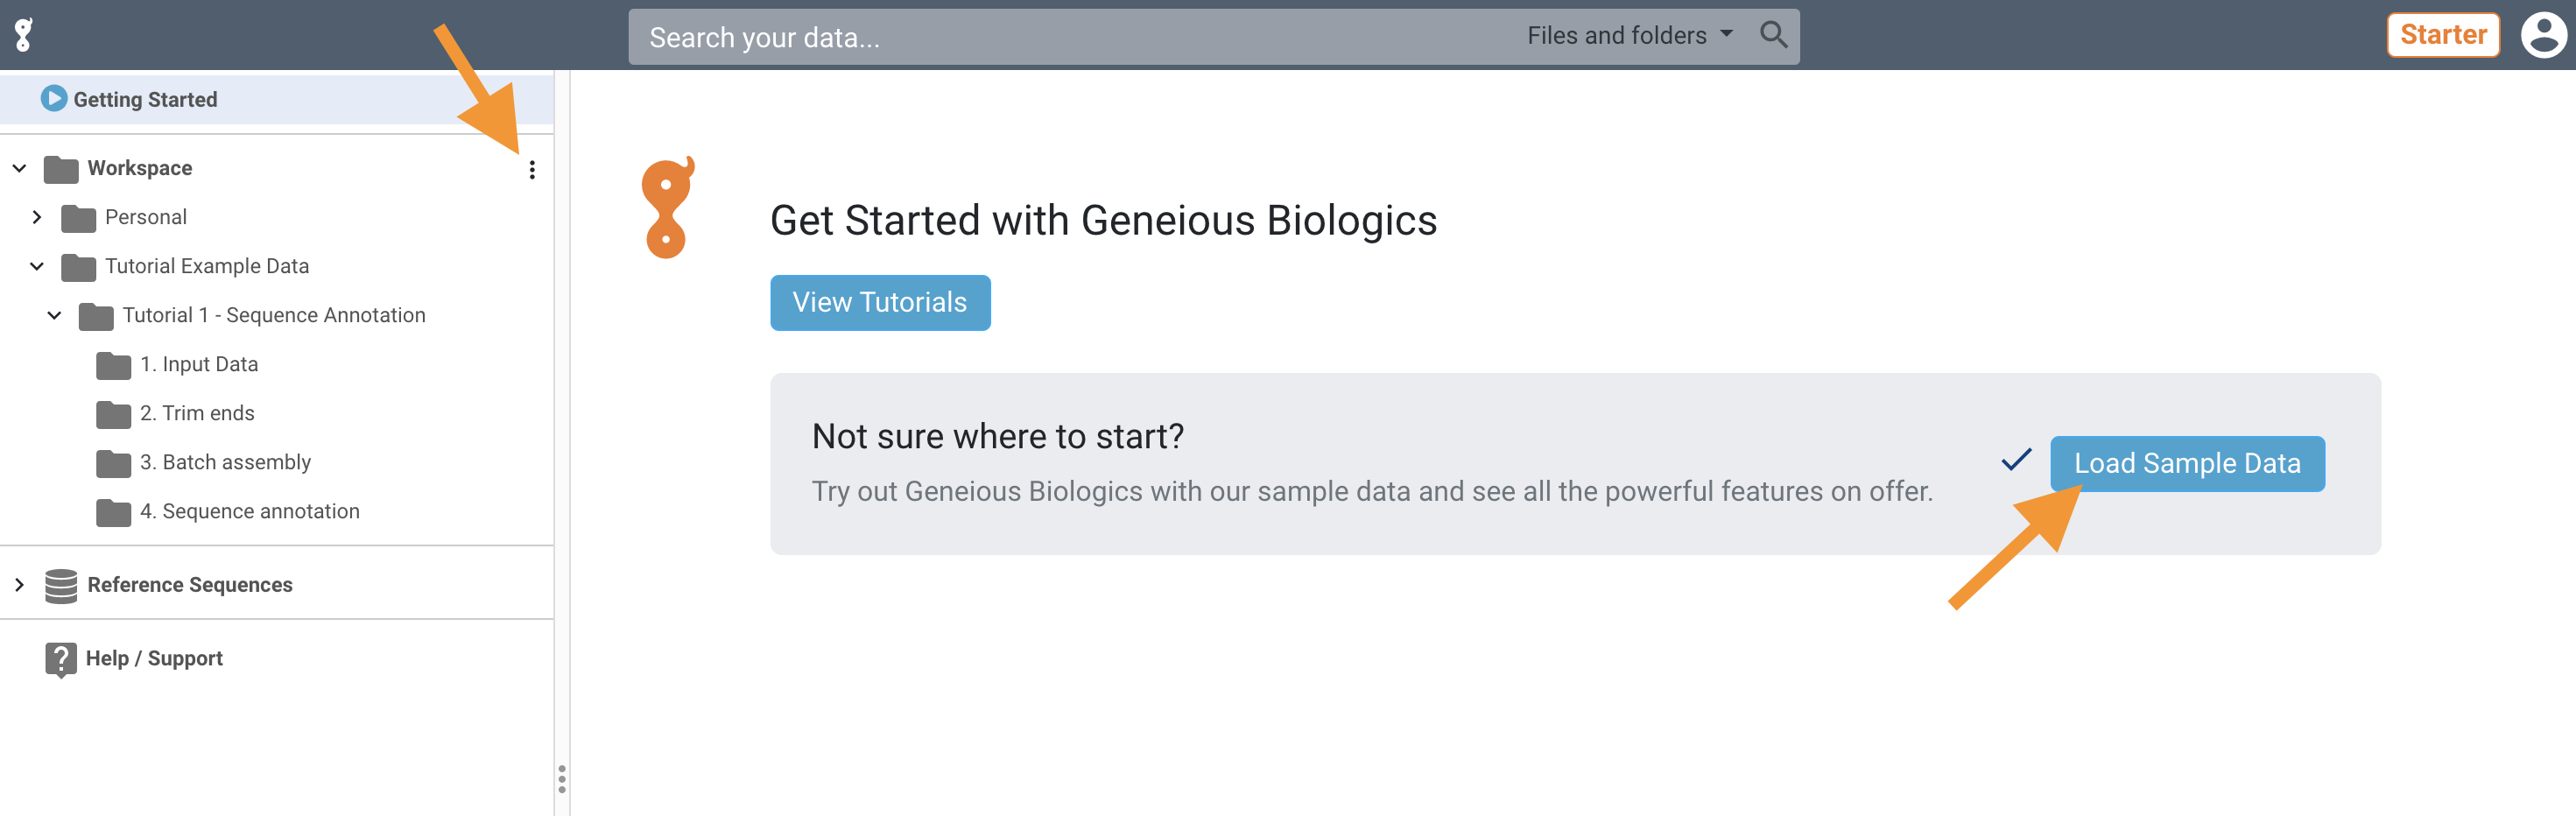
Task: Collapse the Tutorial Example Data folder
Action: click(x=37, y=266)
